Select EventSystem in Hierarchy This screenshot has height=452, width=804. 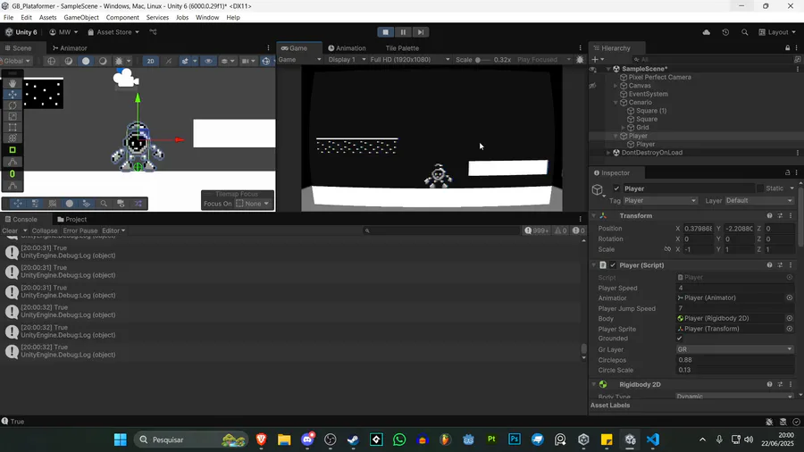click(x=648, y=95)
